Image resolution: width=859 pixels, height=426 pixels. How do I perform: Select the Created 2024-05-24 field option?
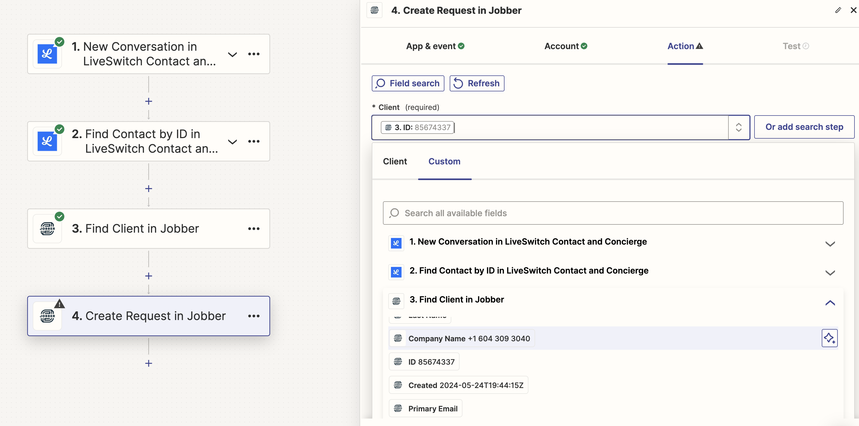coord(458,385)
